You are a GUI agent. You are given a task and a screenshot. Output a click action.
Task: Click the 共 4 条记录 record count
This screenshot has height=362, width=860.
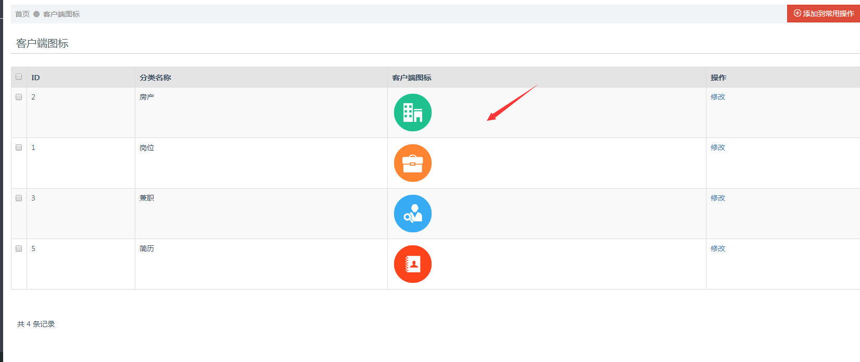click(36, 324)
